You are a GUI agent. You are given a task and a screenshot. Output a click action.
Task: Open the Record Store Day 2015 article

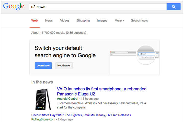click(81, 115)
